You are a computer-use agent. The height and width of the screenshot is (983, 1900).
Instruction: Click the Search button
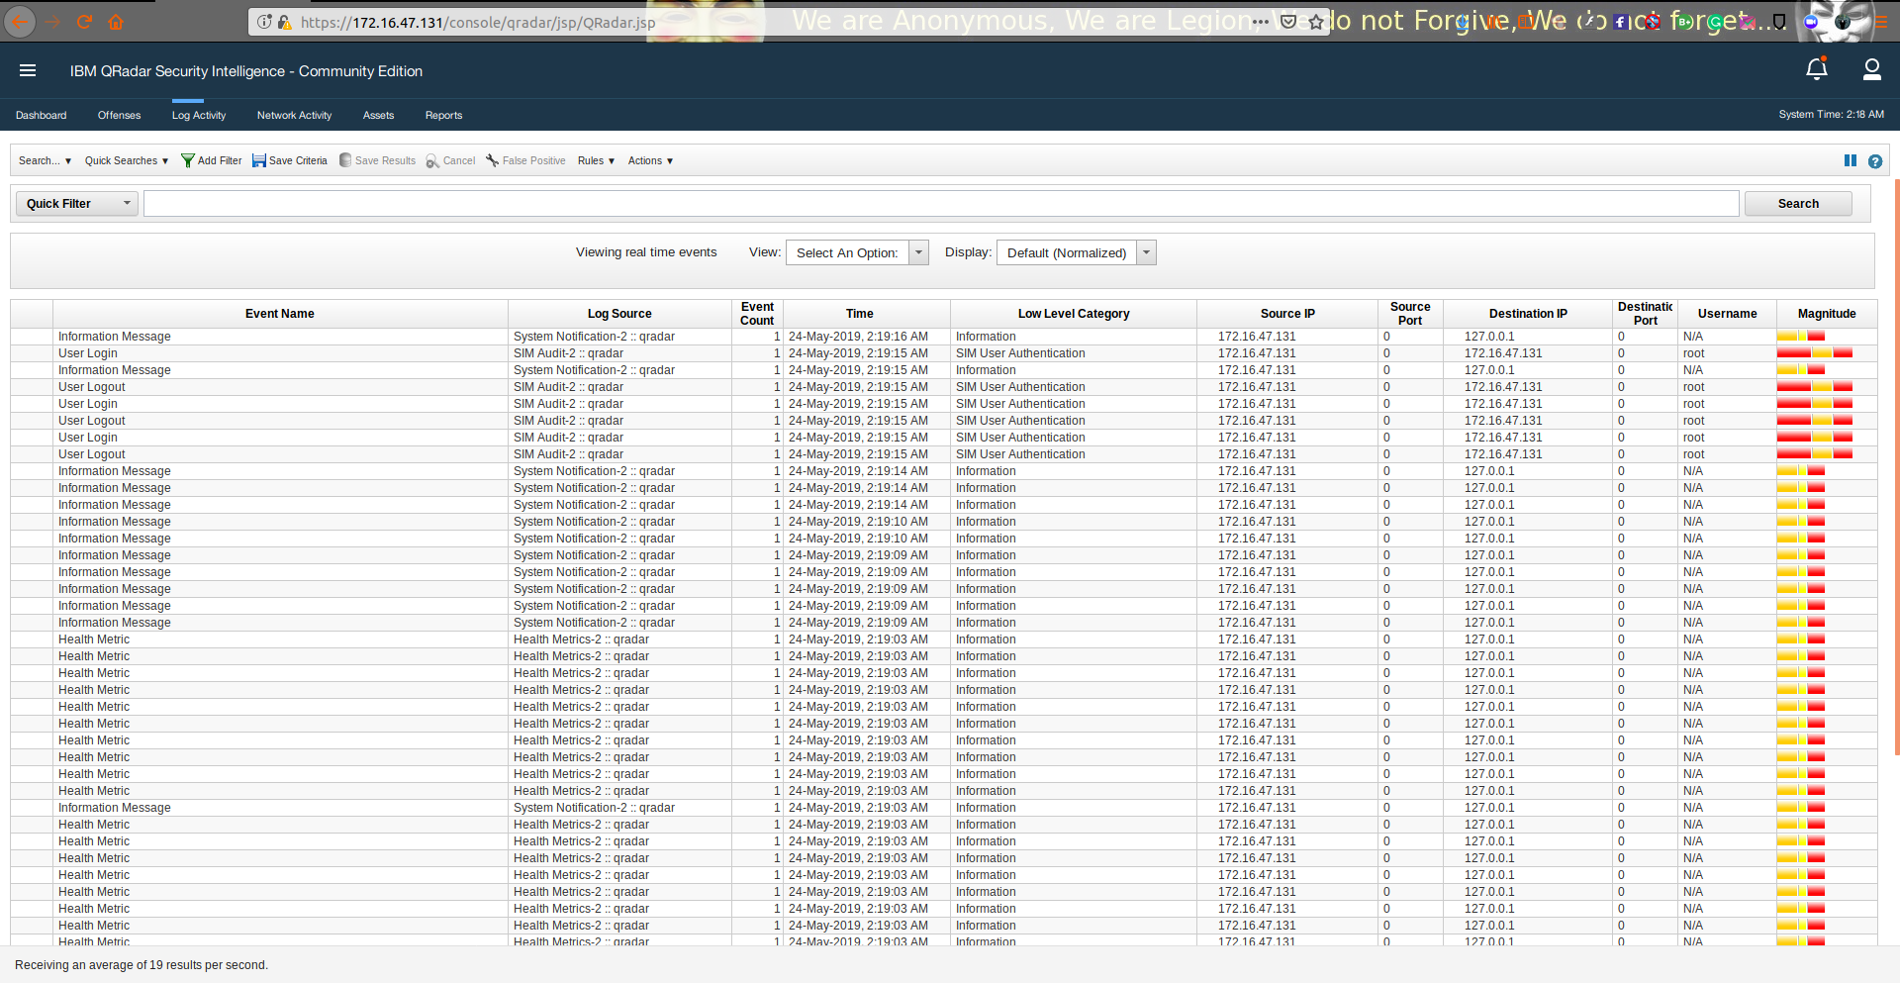pyautogui.click(x=1797, y=203)
